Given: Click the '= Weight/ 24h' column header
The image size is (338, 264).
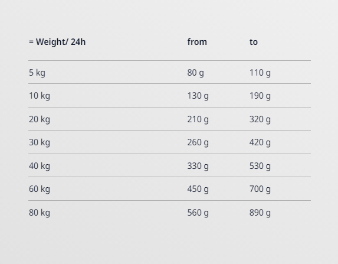Looking at the screenshot, I should pyautogui.click(x=57, y=42).
